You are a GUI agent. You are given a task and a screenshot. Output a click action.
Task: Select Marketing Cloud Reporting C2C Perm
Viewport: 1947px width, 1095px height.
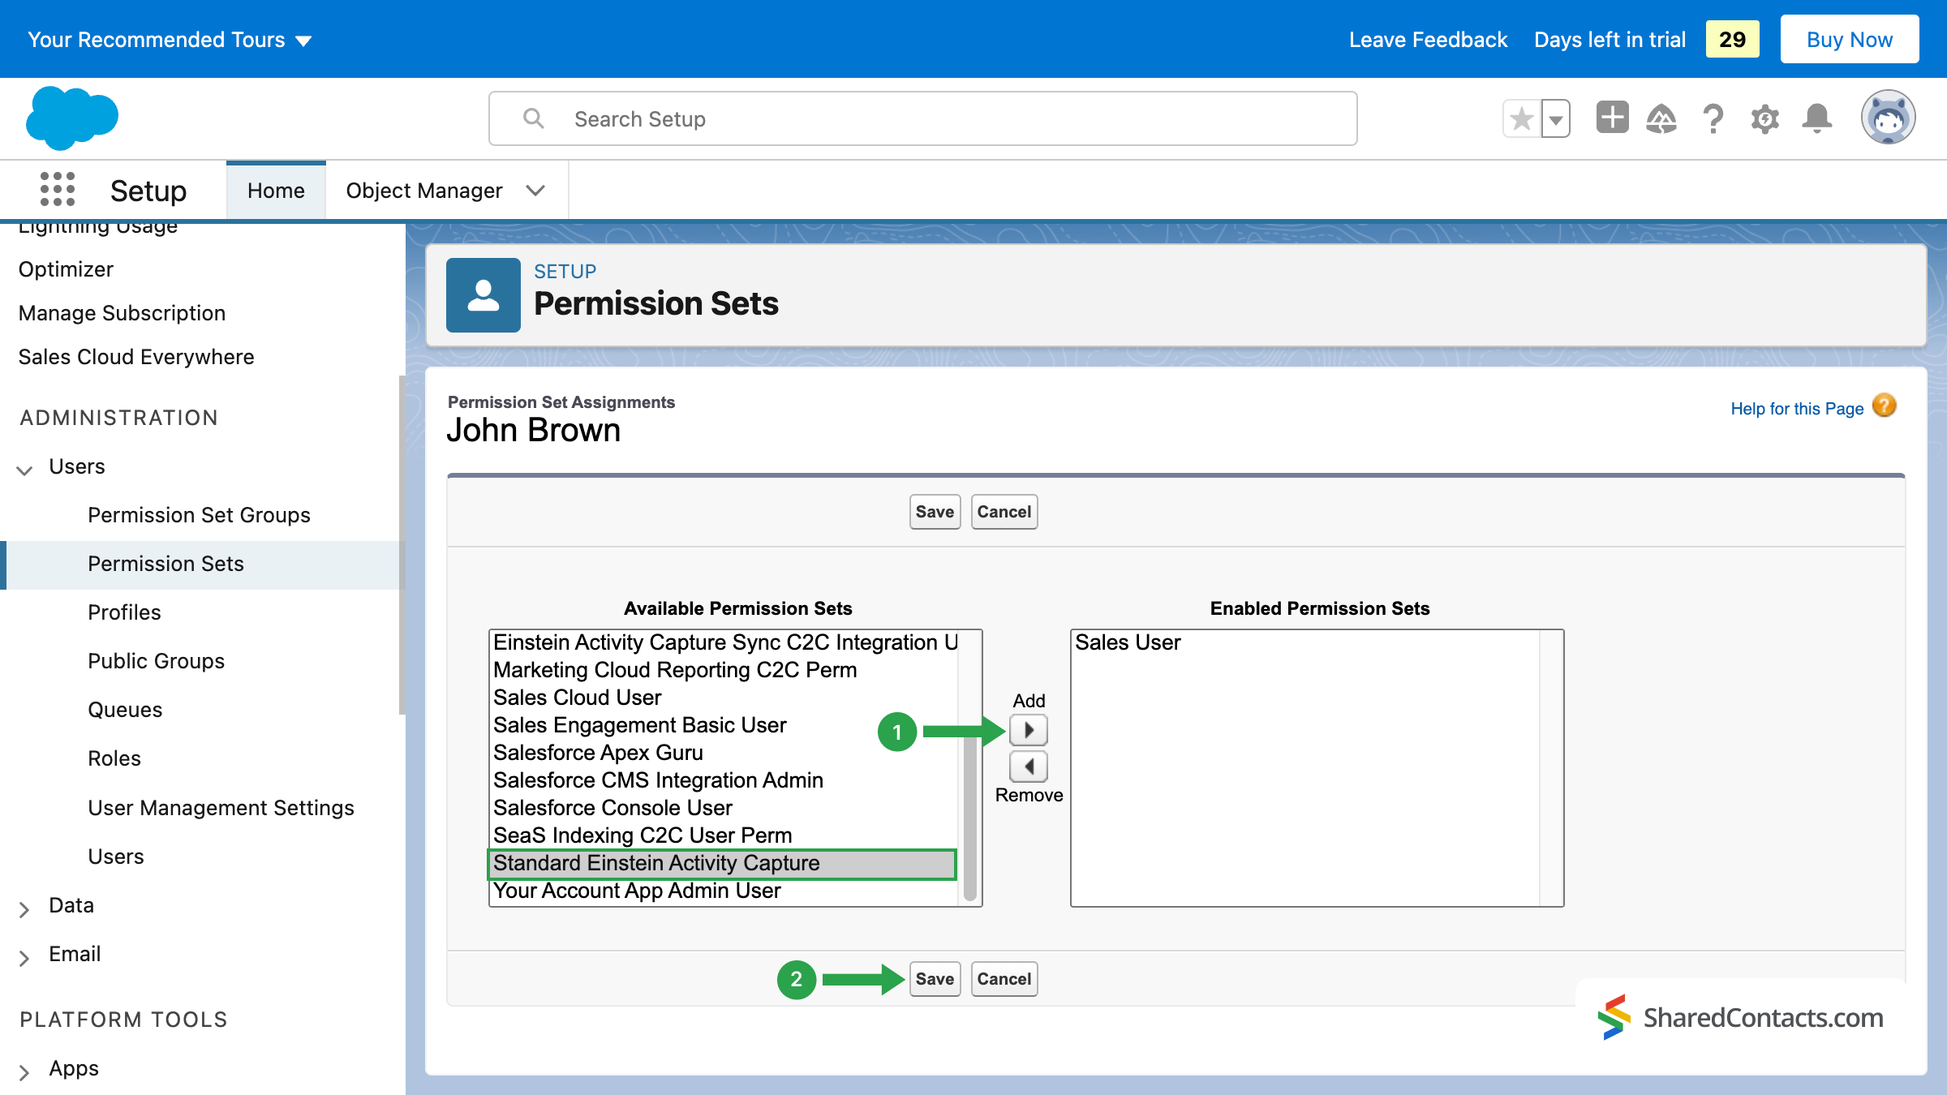724,670
